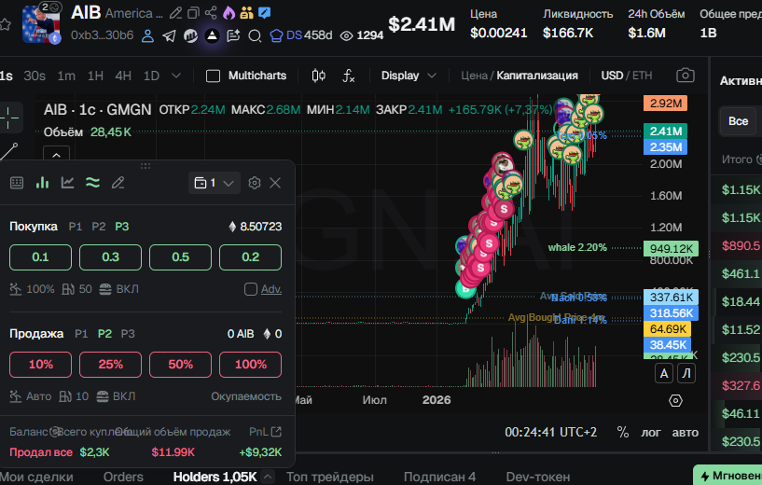The height and width of the screenshot is (485, 762).
Task: Expand the timeframe options chevron
Action: click(176, 76)
